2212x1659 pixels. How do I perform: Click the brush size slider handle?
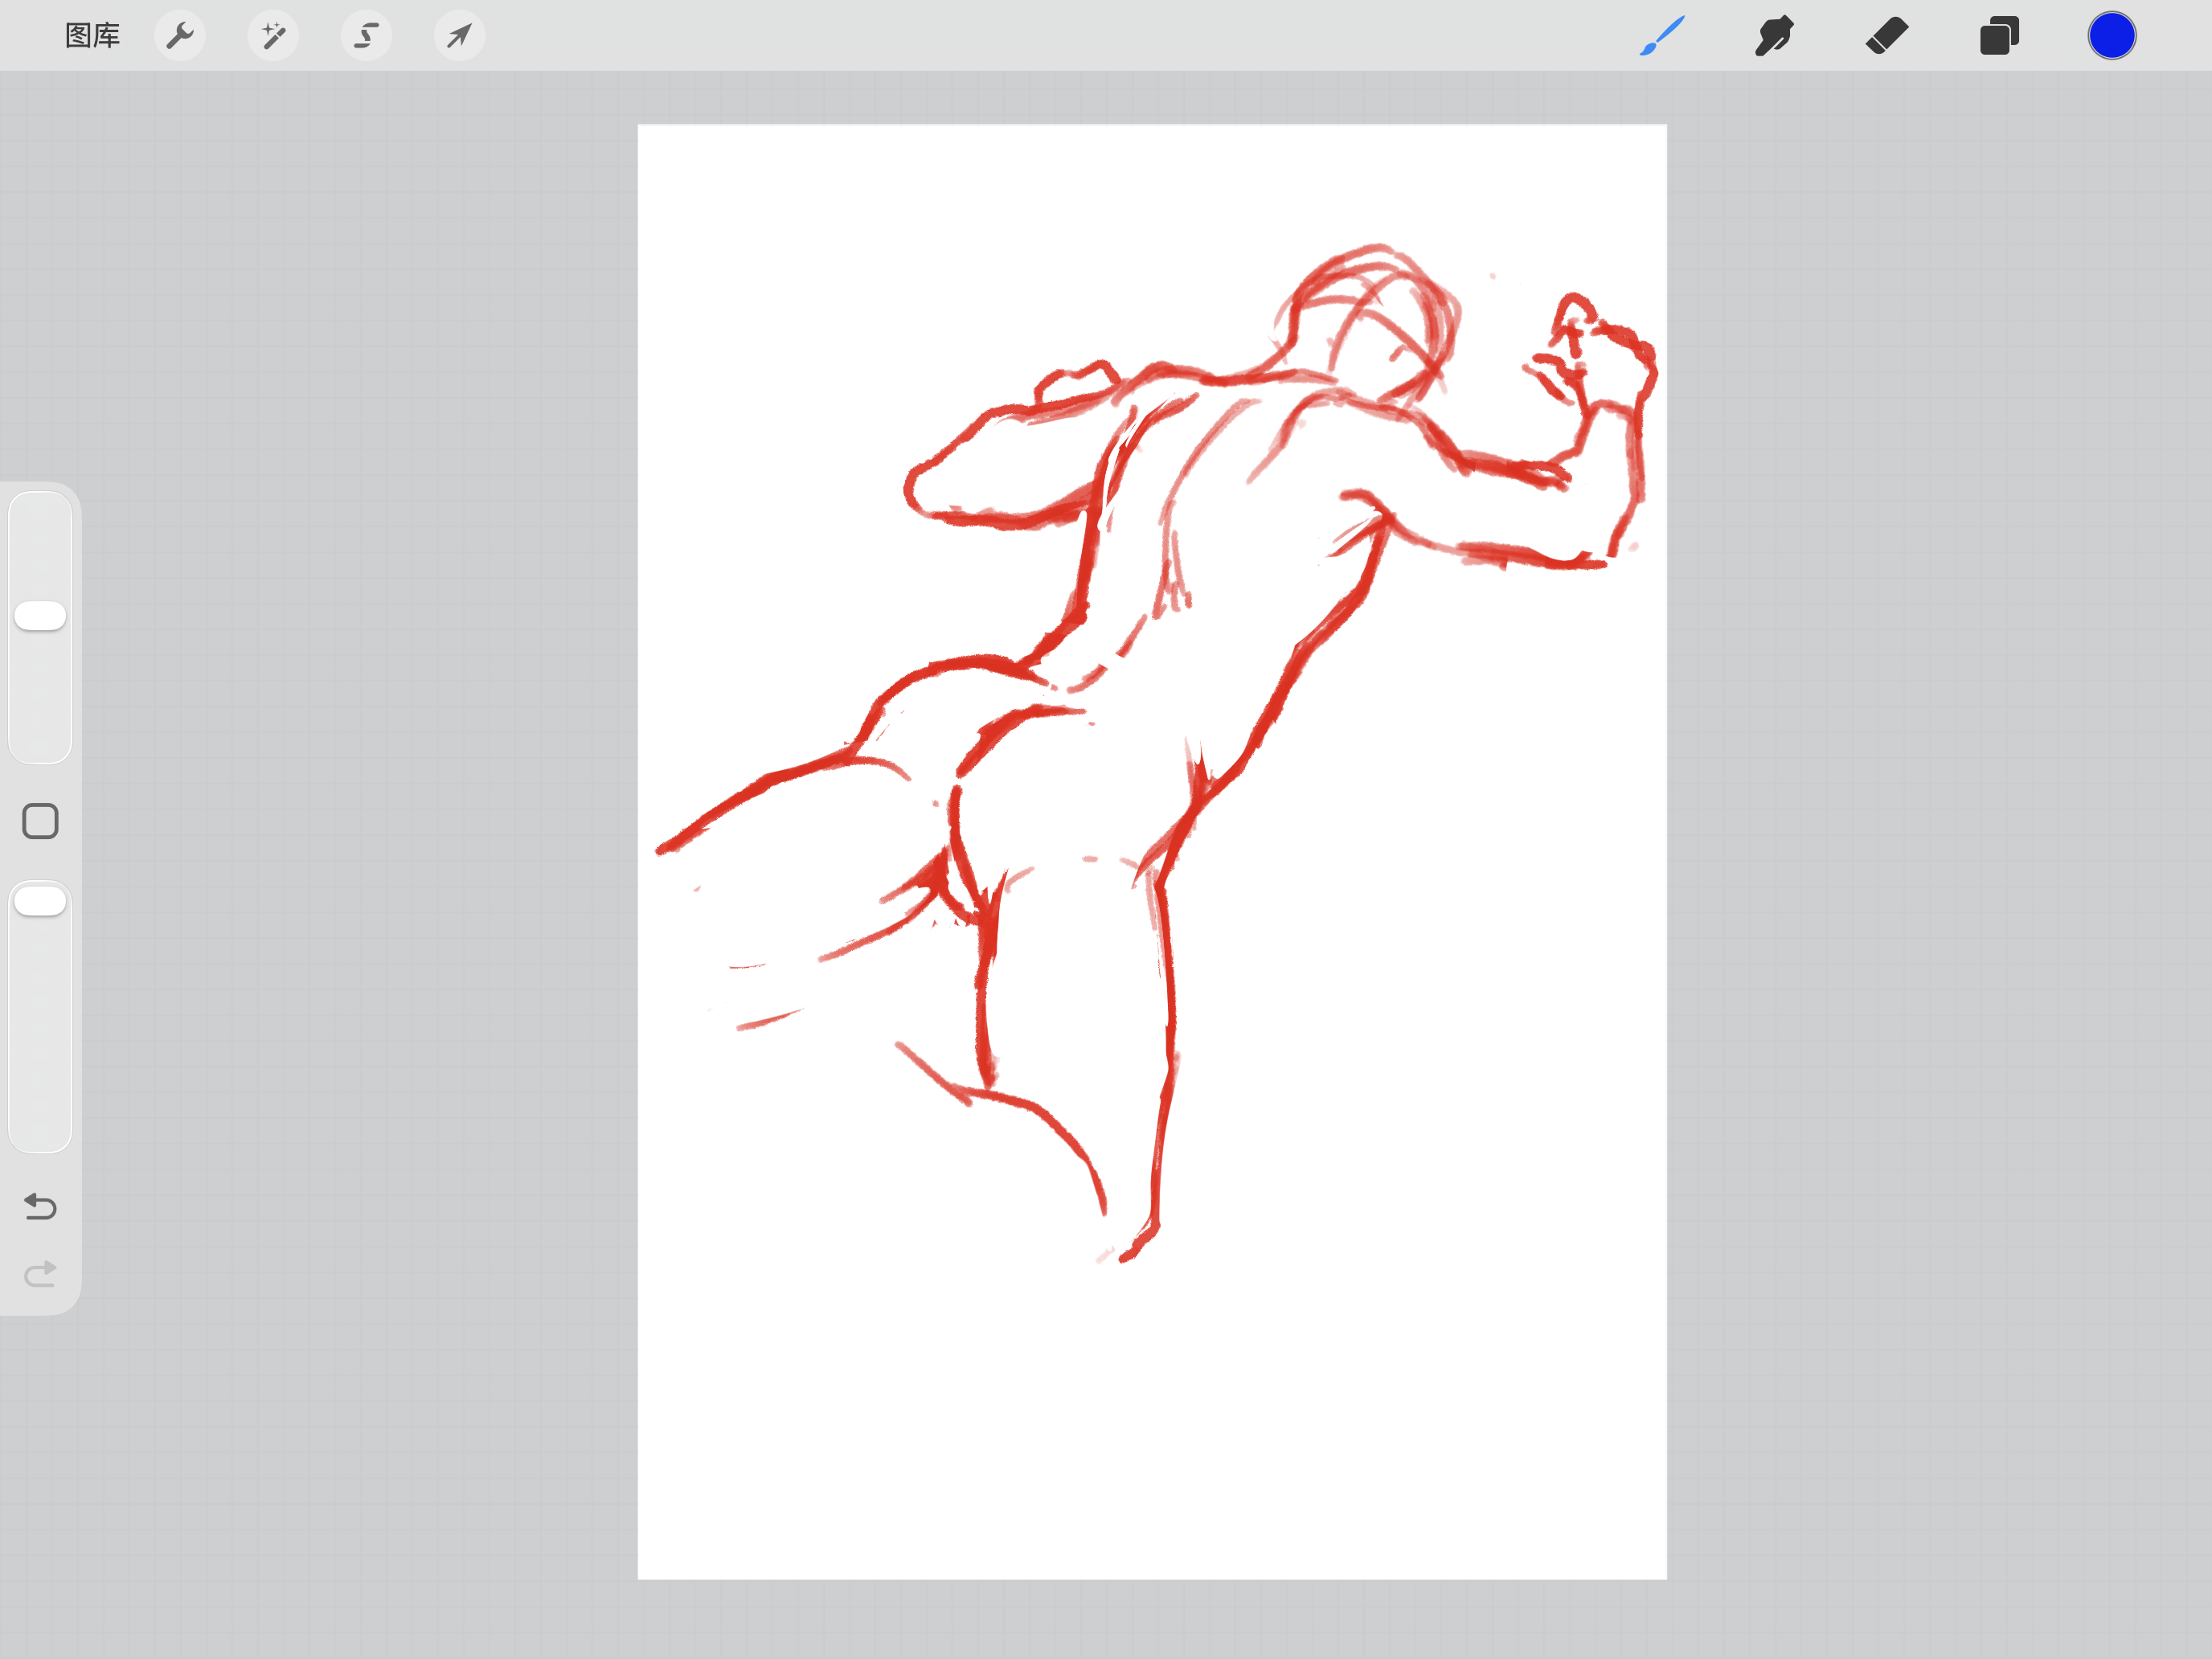40,616
